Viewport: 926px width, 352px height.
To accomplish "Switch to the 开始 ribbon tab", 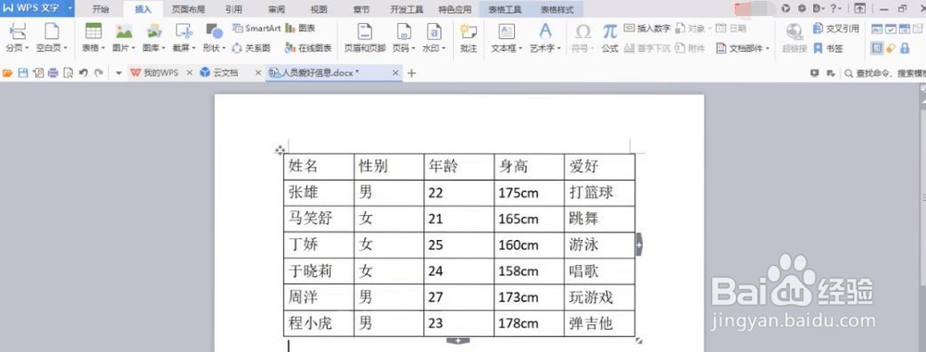I will 101,9.
